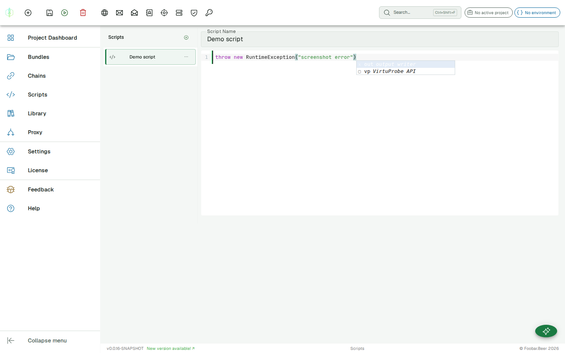565x353 pixels.
Task: Click the server stack toolbar icon
Action: pos(179,13)
